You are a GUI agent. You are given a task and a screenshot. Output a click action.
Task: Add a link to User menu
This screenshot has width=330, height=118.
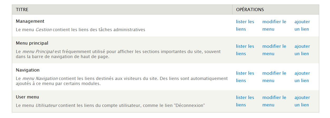coord(302,98)
